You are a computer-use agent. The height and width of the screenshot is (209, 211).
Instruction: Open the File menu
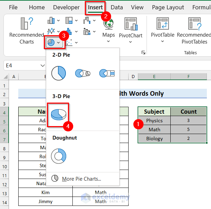tap(13, 7)
